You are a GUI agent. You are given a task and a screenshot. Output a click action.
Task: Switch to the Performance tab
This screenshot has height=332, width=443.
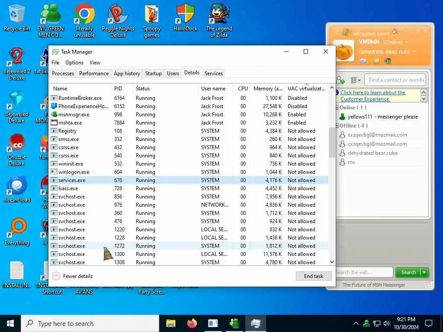point(94,73)
